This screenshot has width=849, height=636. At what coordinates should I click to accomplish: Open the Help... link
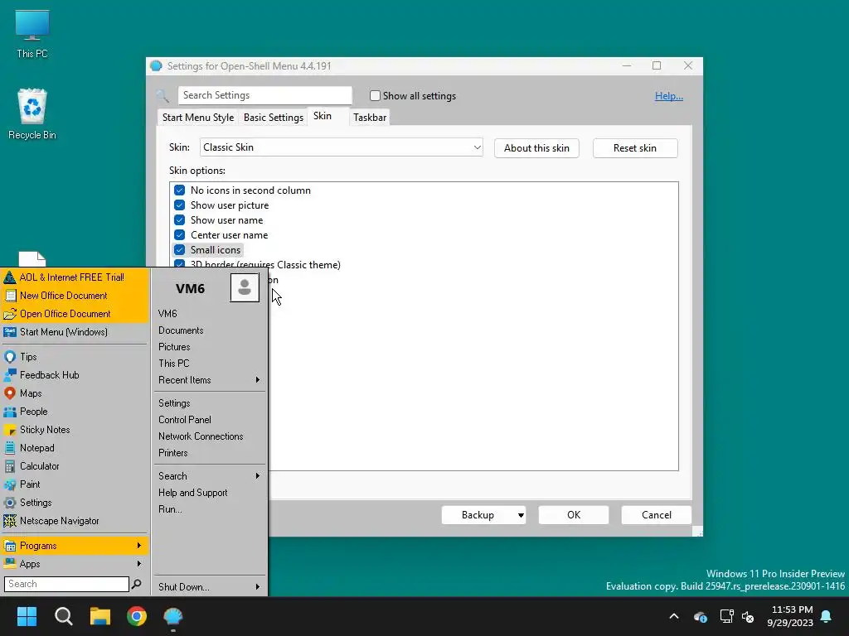[669, 96]
